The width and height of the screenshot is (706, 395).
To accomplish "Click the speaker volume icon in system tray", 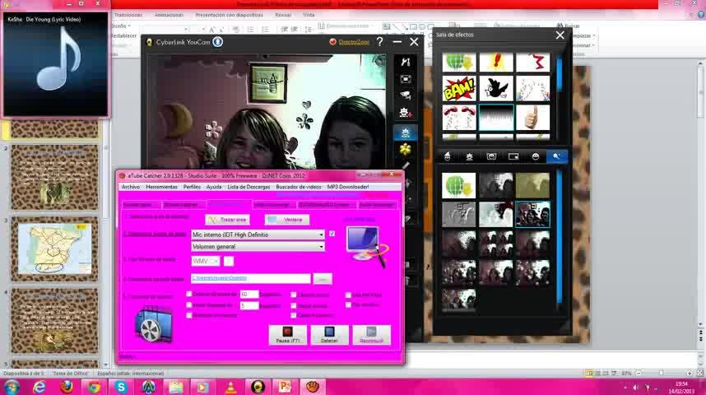I will [x=636, y=388].
